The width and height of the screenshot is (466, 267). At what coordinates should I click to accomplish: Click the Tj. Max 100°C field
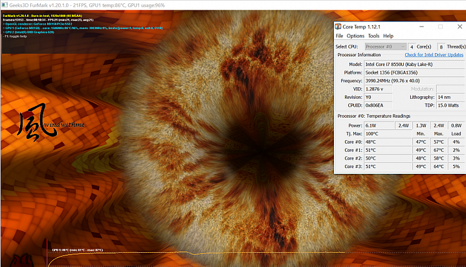(388, 134)
